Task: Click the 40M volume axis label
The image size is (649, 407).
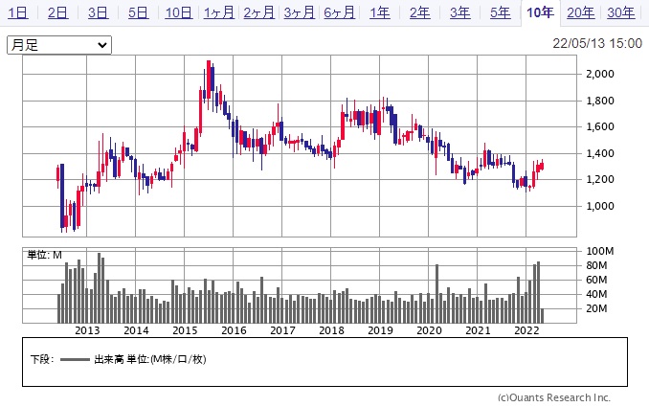Action: tap(597, 294)
